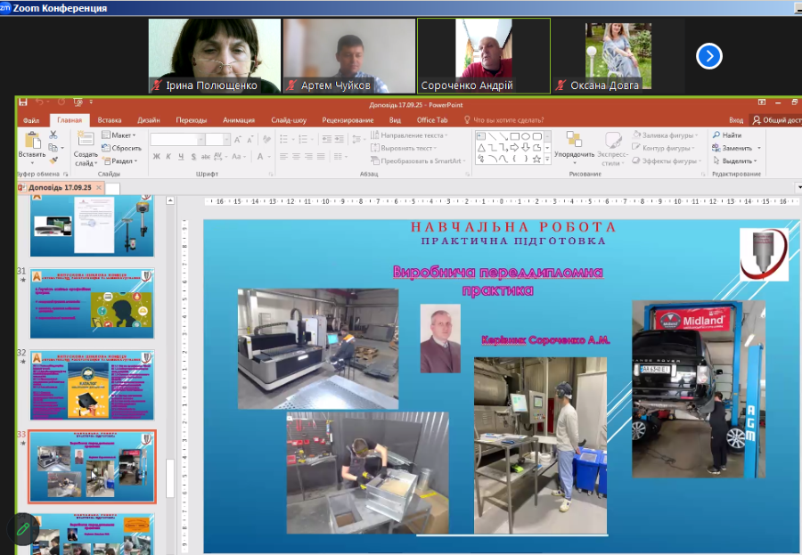
Task: Click the Общий доступ share button
Action: pyautogui.click(x=777, y=120)
